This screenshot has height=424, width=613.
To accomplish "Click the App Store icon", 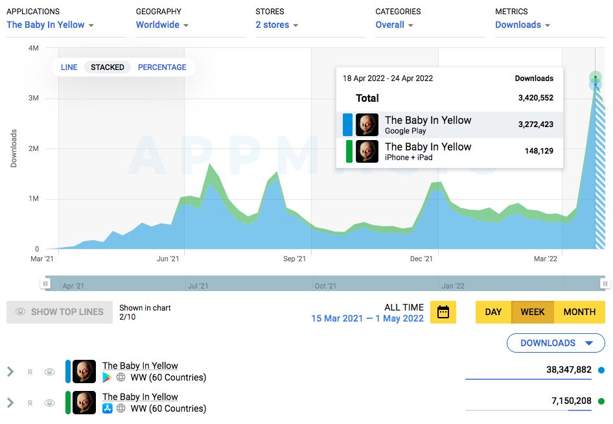I will coord(108,408).
